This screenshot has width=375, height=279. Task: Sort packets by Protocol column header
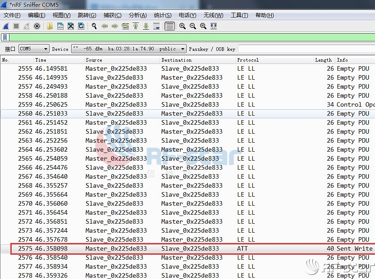[248, 60]
